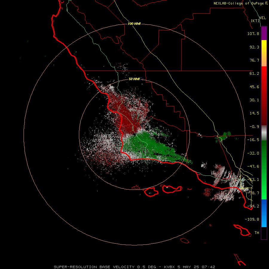Click the 107.8 velocity scale value
The width and height of the screenshot is (269, 269).
[253, 33]
